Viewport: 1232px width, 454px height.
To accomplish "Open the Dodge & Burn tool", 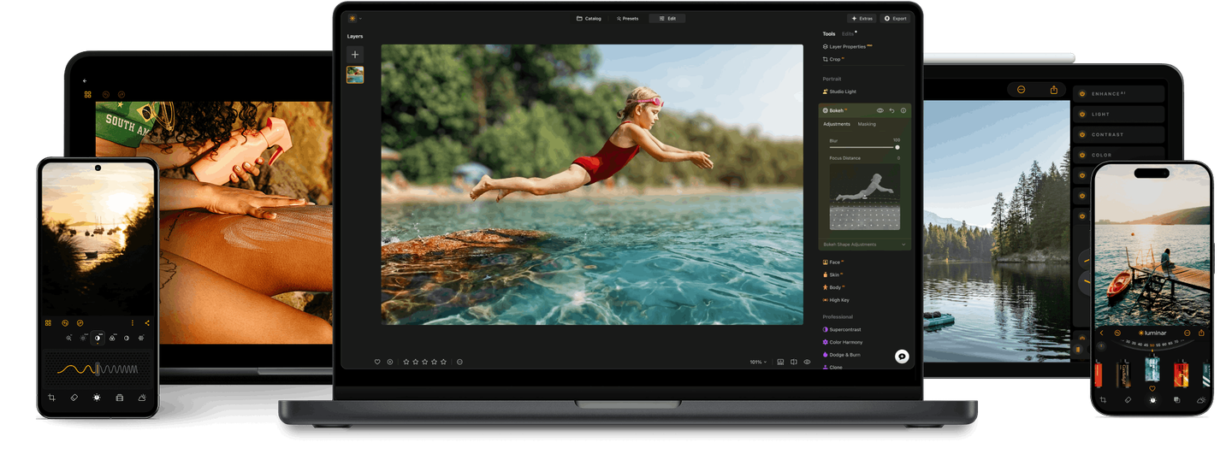I will pos(842,355).
